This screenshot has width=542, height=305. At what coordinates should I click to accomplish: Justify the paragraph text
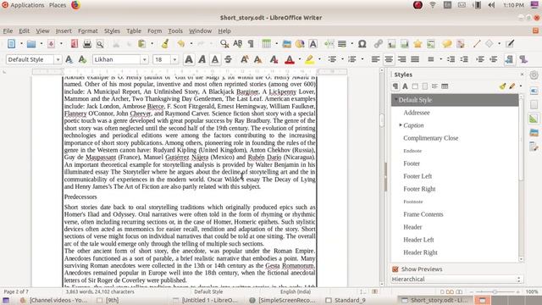pyautogui.click(x=415, y=59)
